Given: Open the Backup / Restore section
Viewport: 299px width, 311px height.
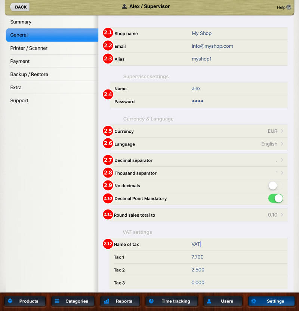Looking at the screenshot, I should (29, 74).
